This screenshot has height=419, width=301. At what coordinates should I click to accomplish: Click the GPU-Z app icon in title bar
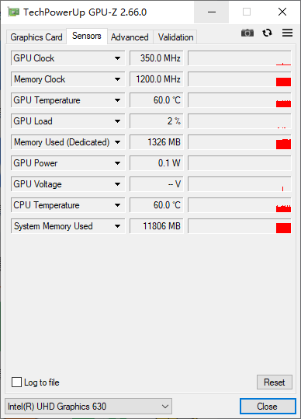tap(14, 12)
